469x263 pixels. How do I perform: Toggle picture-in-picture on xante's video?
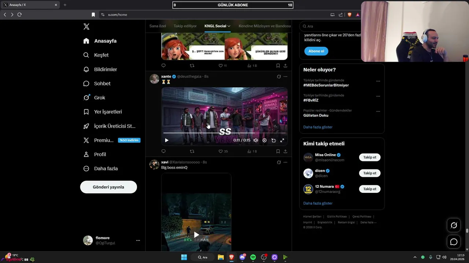273,140
